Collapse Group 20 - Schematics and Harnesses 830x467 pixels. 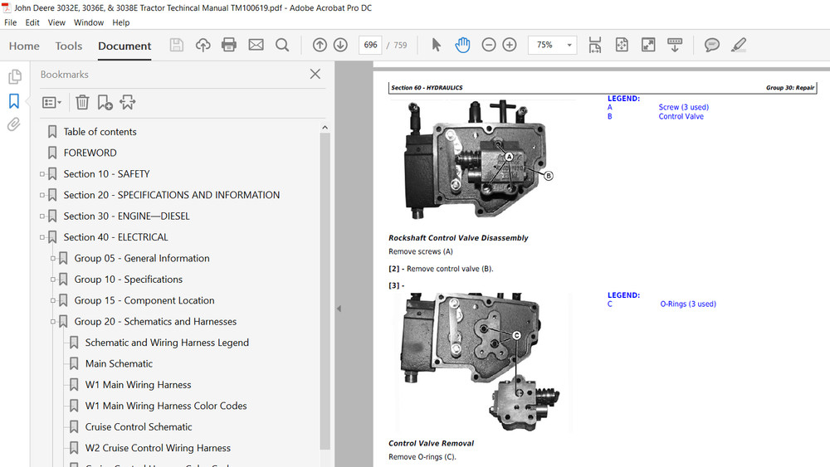[x=53, y=322]
